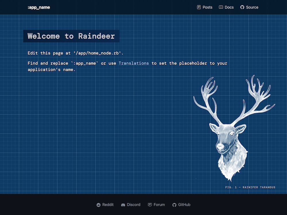
Task: Click the Discord controller icon in footer
Action: pos(123,205)
